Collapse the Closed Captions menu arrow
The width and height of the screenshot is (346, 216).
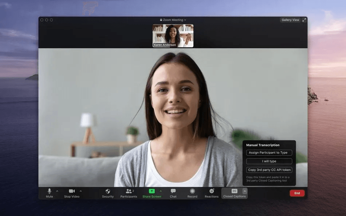tap(245, 191)
